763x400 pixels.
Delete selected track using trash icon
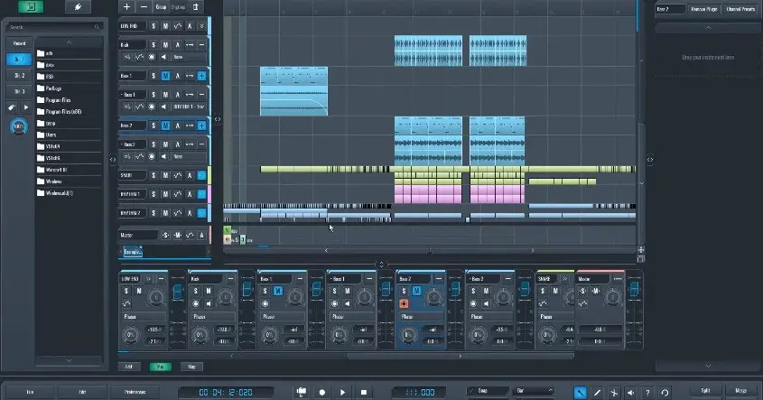pyautogui.click(x=196, y=7)
